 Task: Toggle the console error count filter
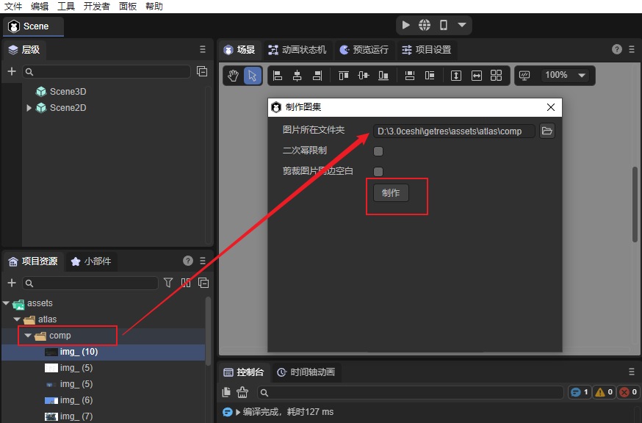tap(628, 392)
